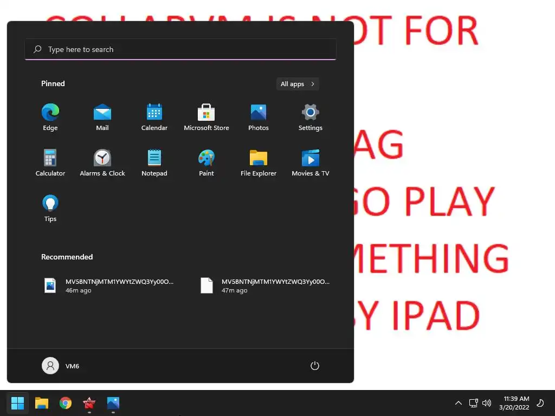Viewport: 555px width, 416px height.
Task: Open File Explorer from the taskbar
Action: pos(41,403)
